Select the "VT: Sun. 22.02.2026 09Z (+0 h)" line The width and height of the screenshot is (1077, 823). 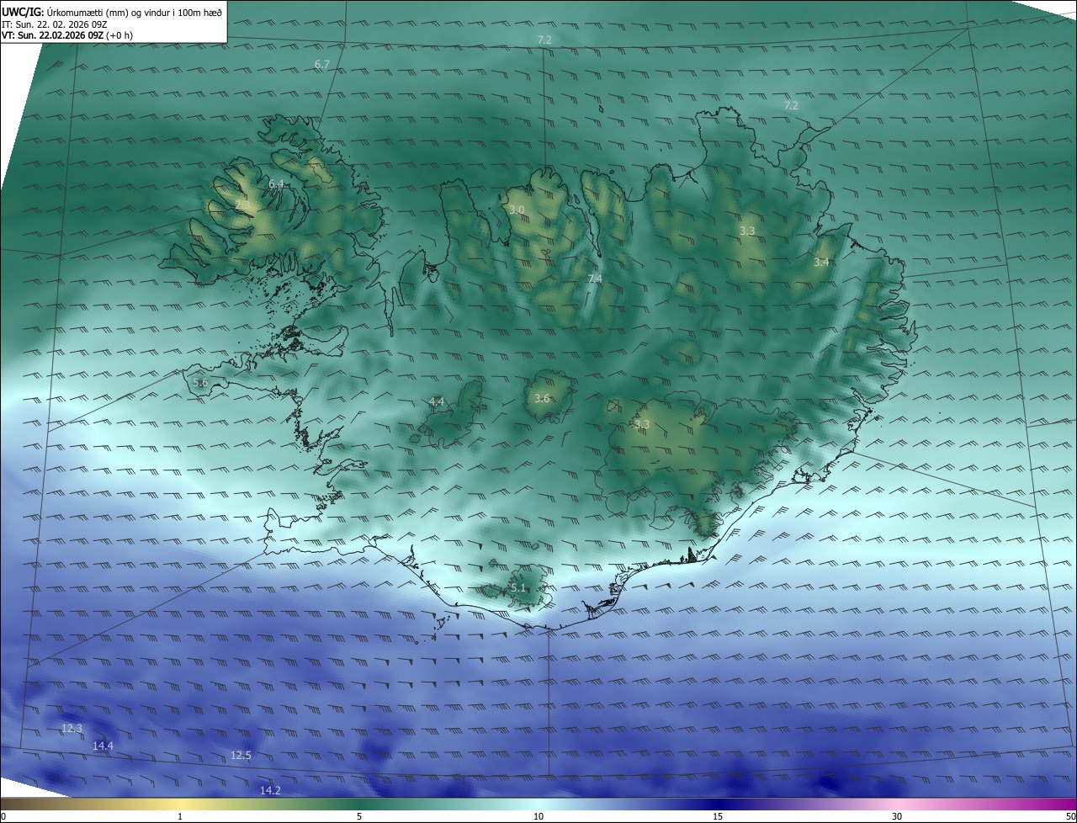pyautogui.click(x=67, y=35)
